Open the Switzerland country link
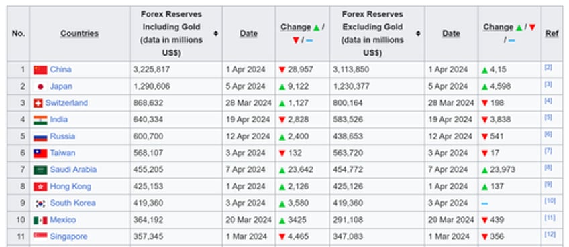 (x=66, y=103)
